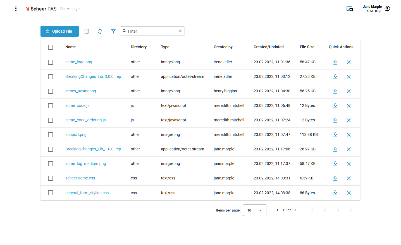Sort the table by Name column
This screenshot has height=245, width=401.
[x=70, y=47]
